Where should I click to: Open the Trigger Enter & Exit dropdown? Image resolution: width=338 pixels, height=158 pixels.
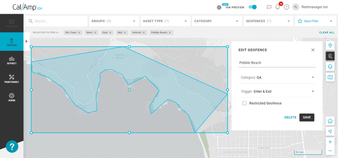pyautogui.click(x=277, y=91)
